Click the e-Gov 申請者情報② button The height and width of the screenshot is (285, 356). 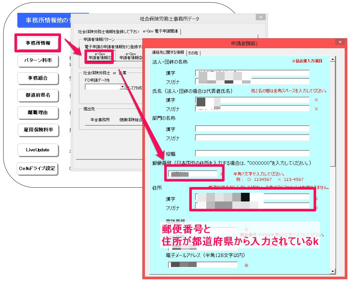pos(129,56)
